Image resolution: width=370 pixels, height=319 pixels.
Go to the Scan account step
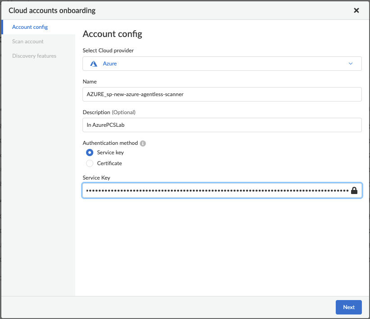pos(28,42)
